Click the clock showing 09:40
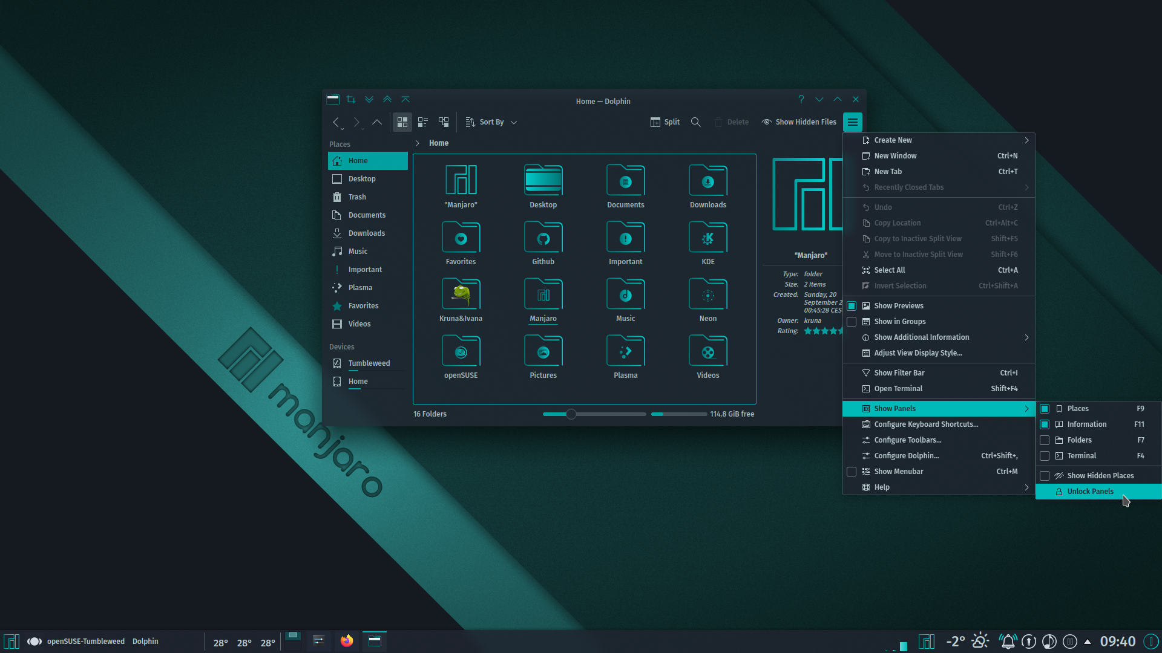 [1117, 642]
